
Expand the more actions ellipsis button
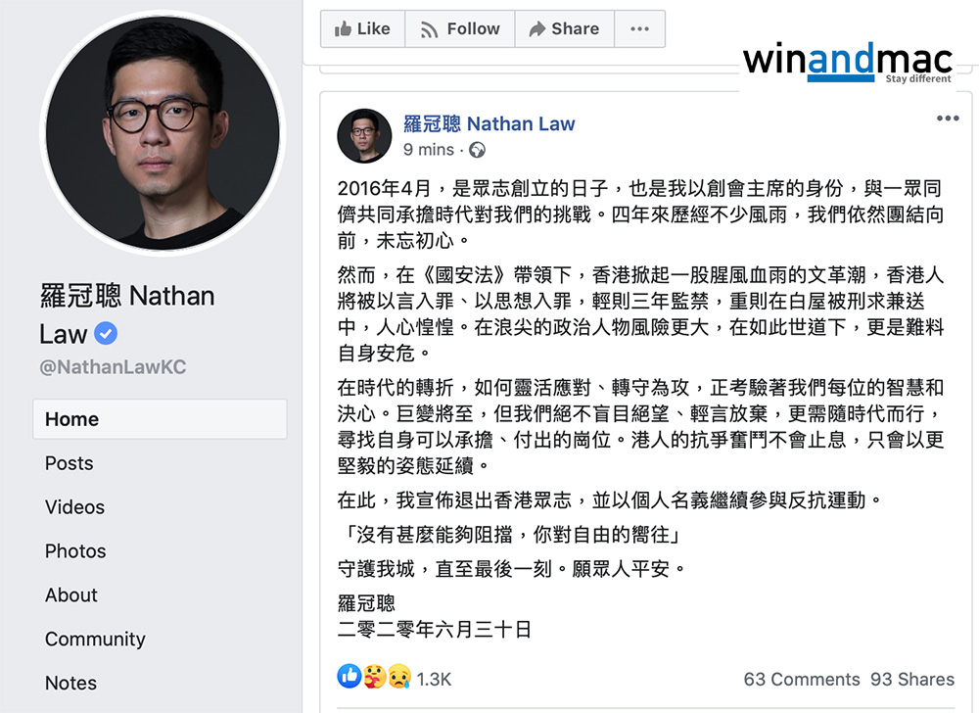click(639, 29)
